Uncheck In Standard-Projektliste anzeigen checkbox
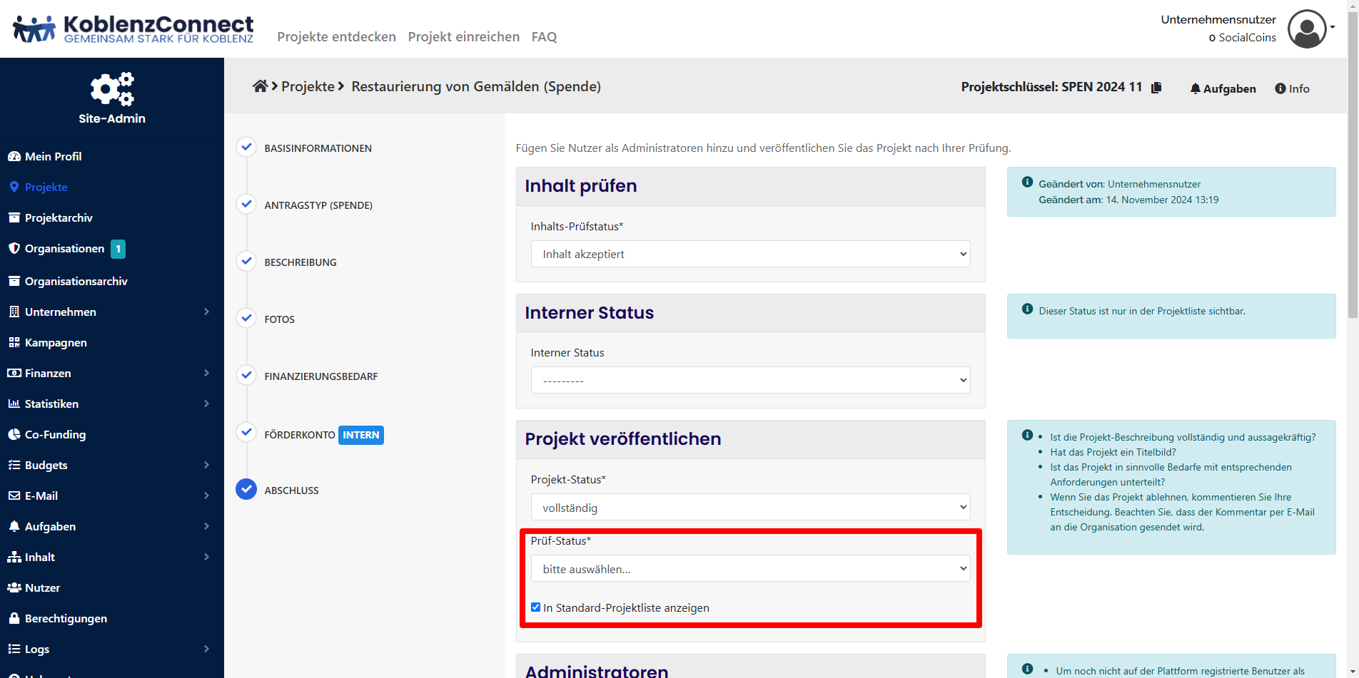The width and height of the screenshot is (1359, 678). pyautogui.click(x=536, y=607)
